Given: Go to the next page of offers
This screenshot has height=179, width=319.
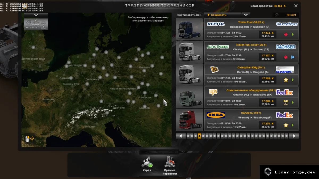Looking at the screenshot, I should pos(294,136).
